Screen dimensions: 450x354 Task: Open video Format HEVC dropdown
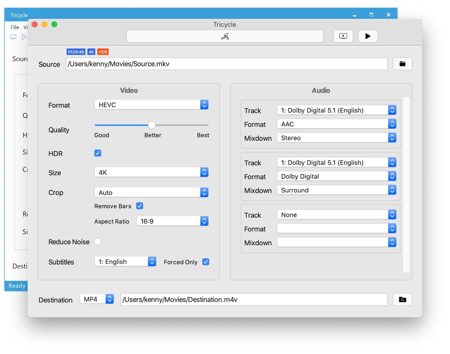[x=151, y=105]
